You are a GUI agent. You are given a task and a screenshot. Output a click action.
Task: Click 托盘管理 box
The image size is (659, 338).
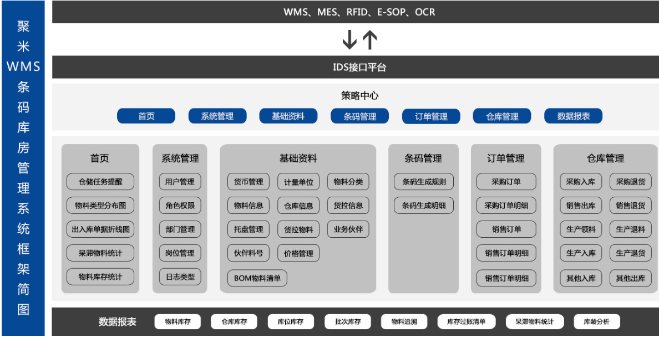click(249, 229)
